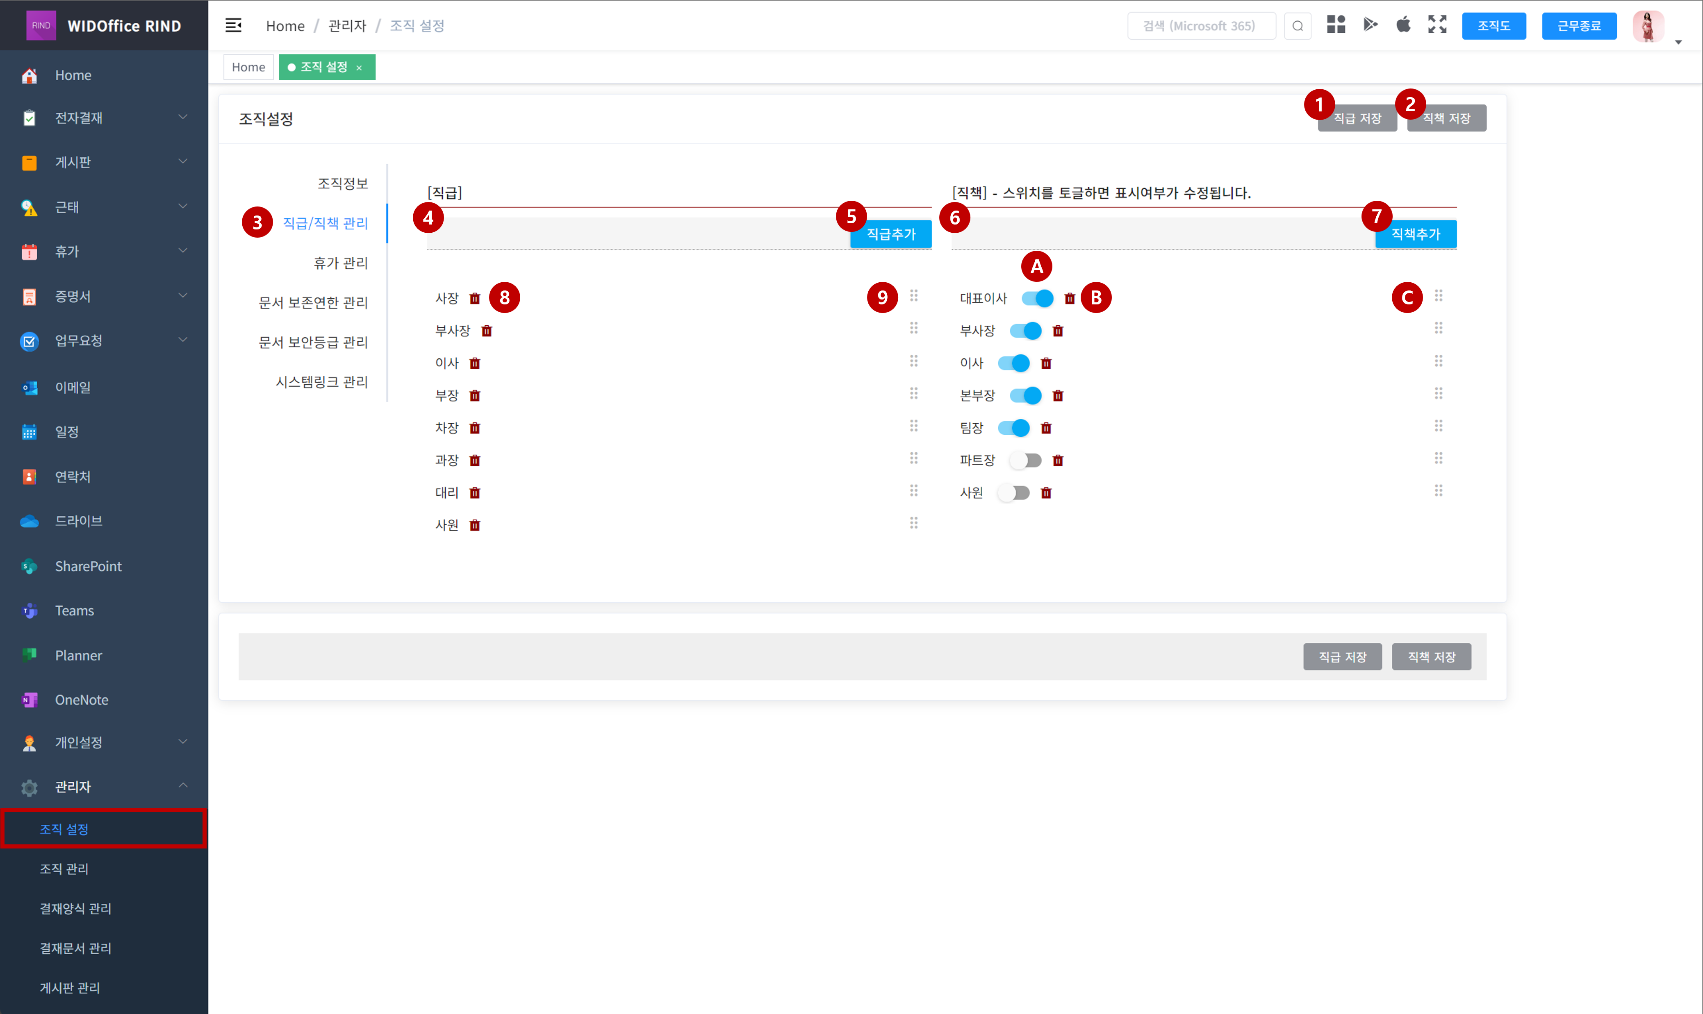Delete the 팀장 position via its trash icon

1045,429
